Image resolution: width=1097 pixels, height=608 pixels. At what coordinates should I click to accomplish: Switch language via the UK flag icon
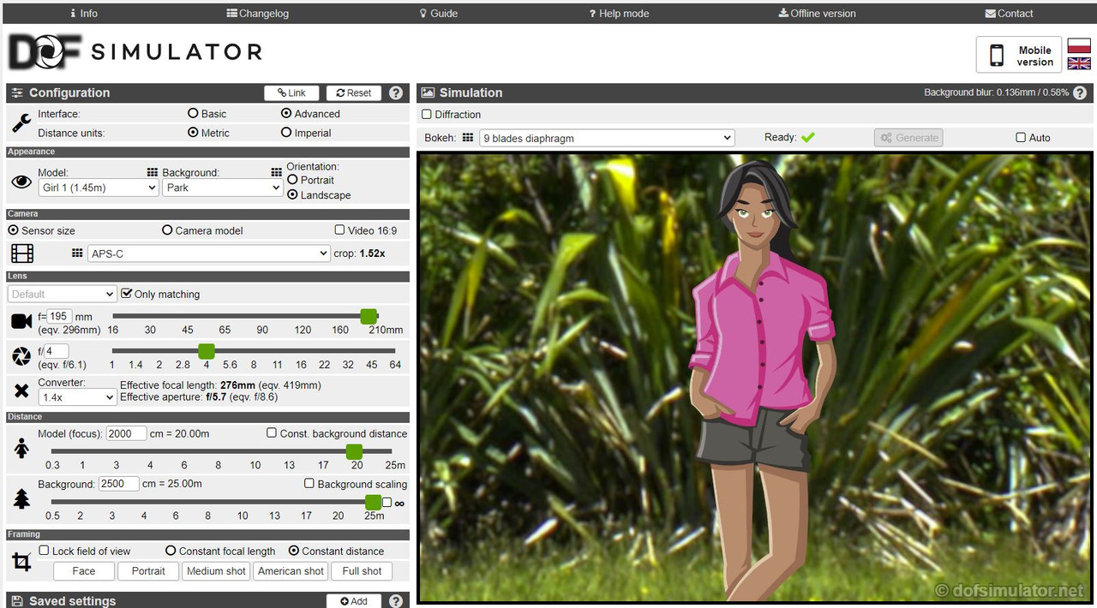pos(1079,63)
